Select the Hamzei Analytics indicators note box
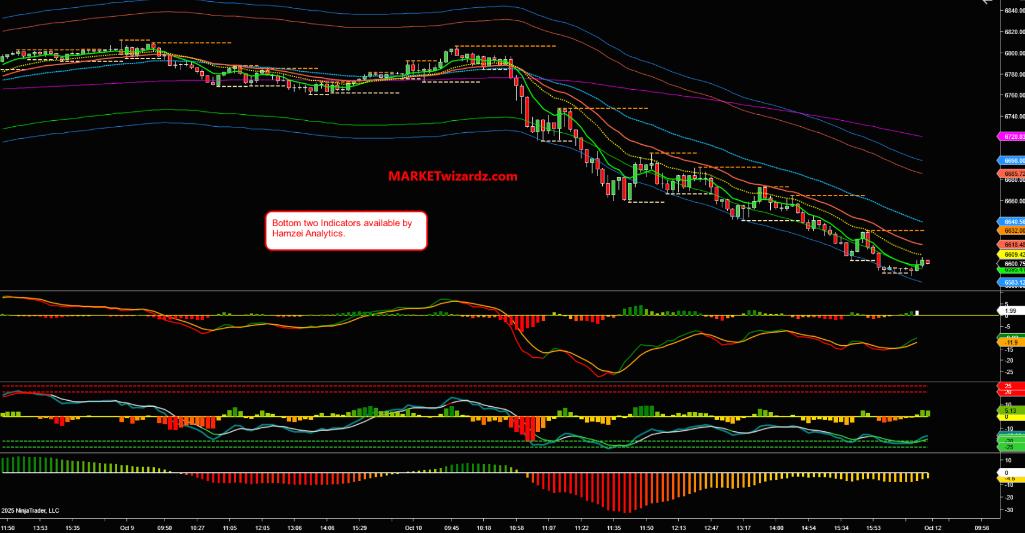This screenshot has width=1025, height=533. [346, 230]
